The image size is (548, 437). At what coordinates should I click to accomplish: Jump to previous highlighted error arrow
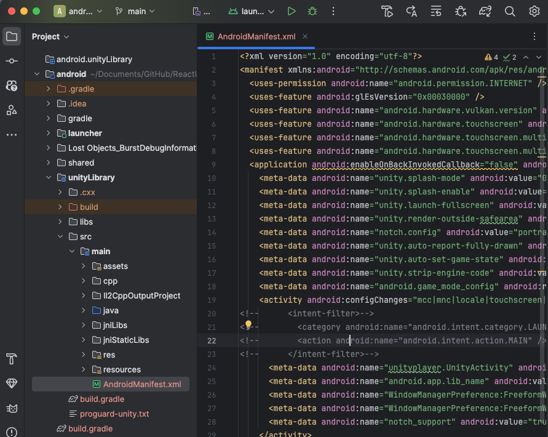pyautogui.click(x=526, y=57)
